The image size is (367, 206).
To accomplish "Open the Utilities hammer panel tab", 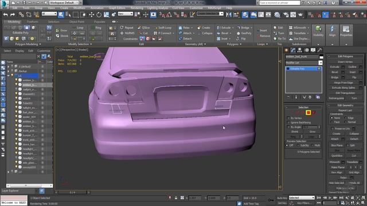I will (319, 50).
